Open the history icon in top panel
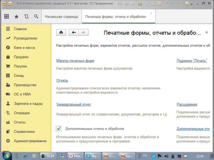Screen dimensions: 214x160 (26, 17)
